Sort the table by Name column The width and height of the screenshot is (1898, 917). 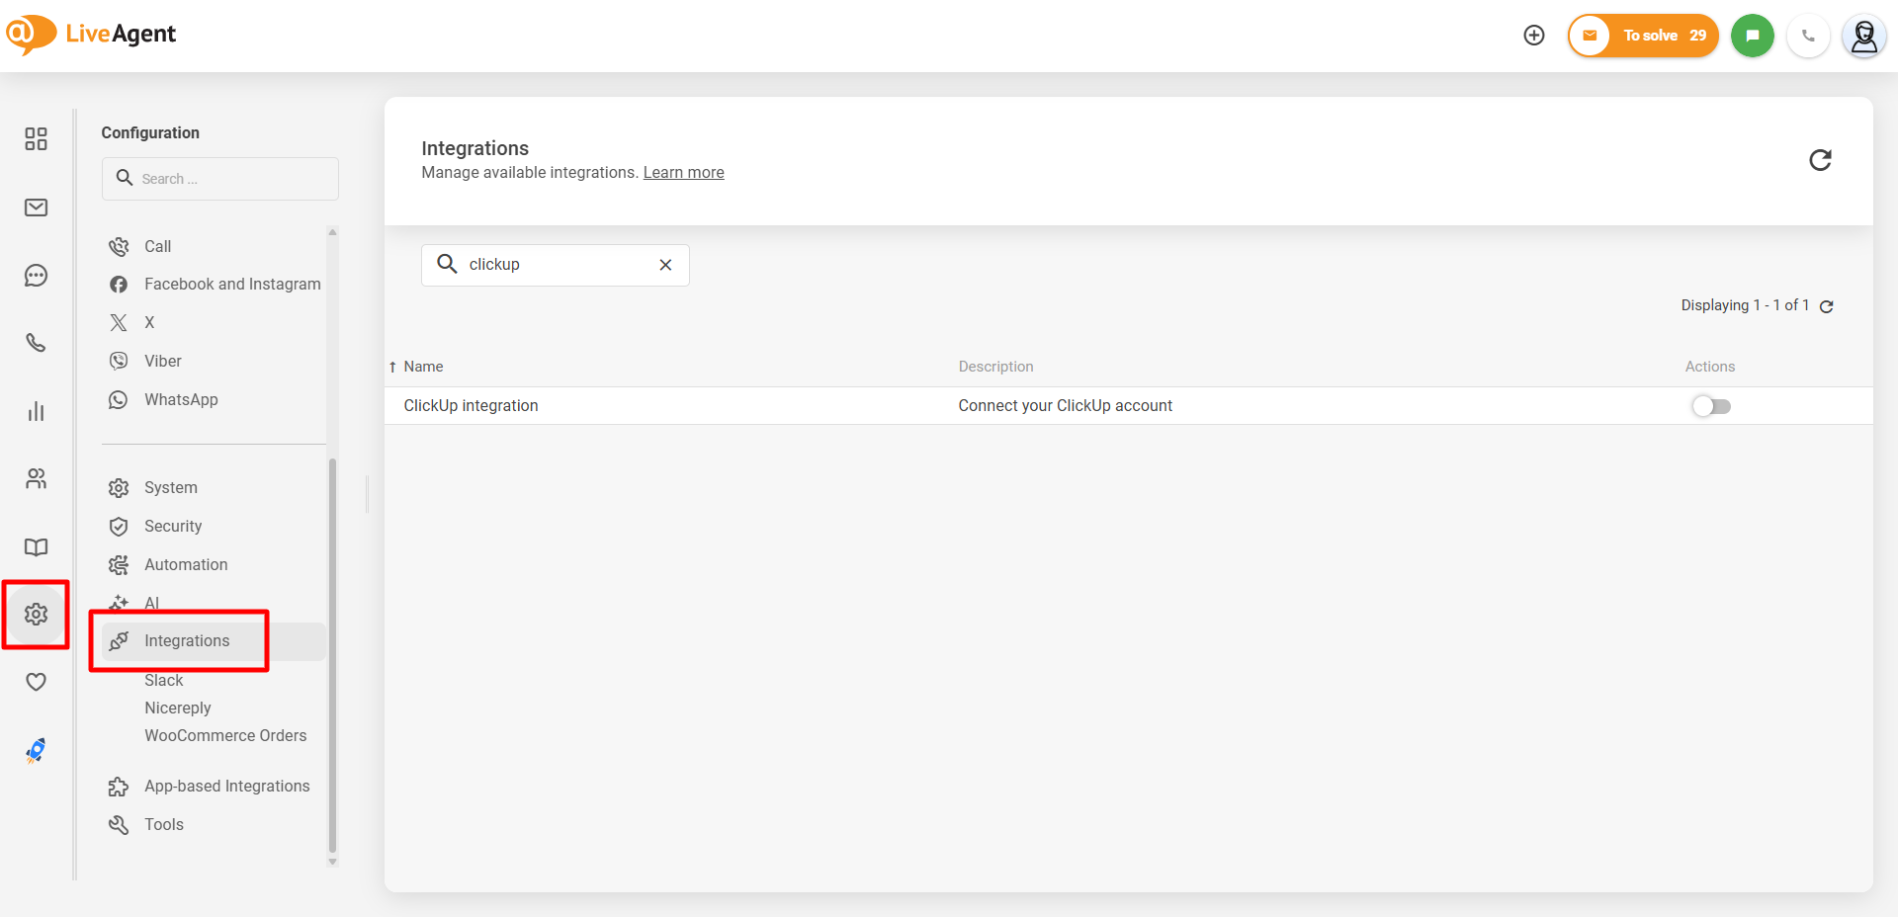tap(423, 367)
